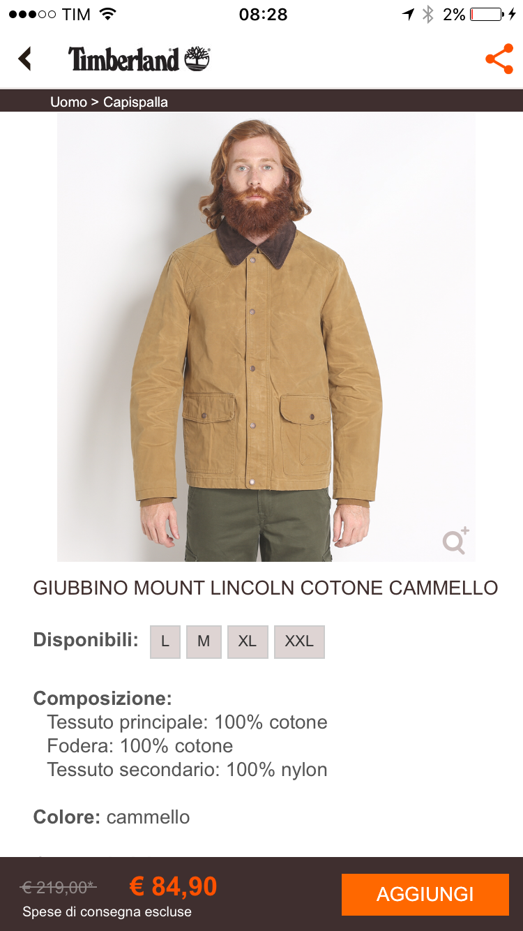
Task: Choose size XXL
Action: [299, 641]
